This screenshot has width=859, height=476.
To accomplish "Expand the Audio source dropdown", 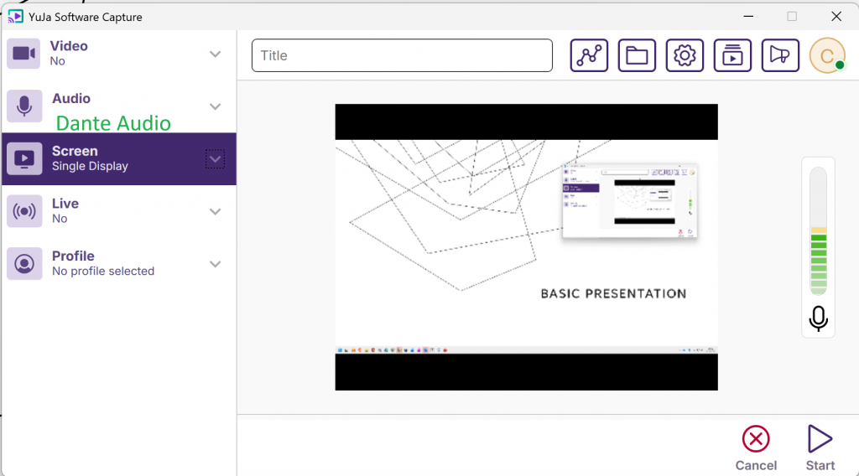I will 216,106.
